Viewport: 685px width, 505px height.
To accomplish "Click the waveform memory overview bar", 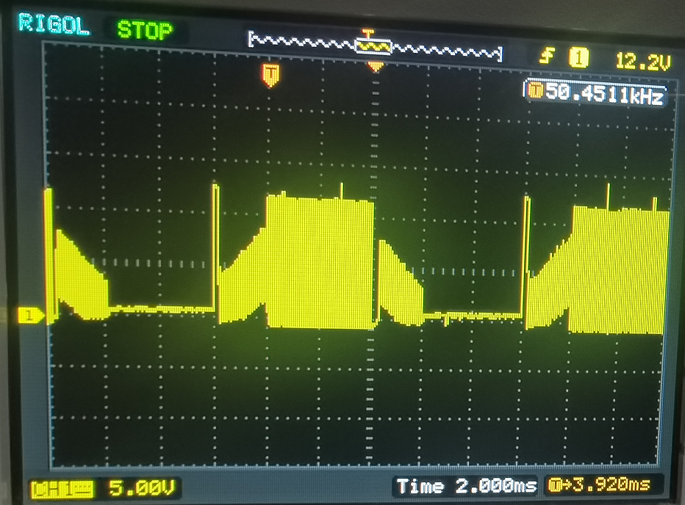I will coord(375,45).
